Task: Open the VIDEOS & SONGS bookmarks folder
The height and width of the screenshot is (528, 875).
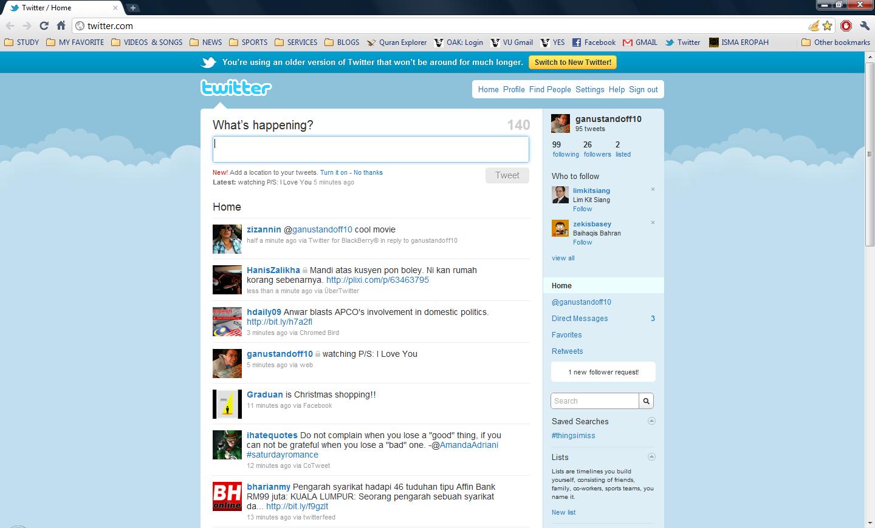Action: (146, 42)
